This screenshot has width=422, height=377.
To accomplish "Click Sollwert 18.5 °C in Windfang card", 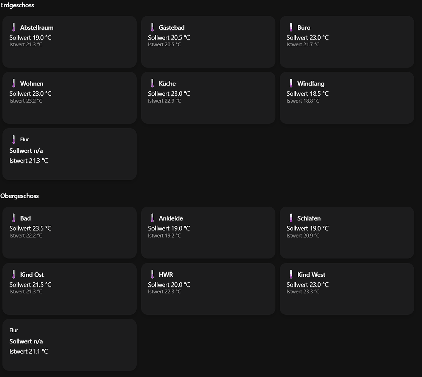I will click(308, 94).
